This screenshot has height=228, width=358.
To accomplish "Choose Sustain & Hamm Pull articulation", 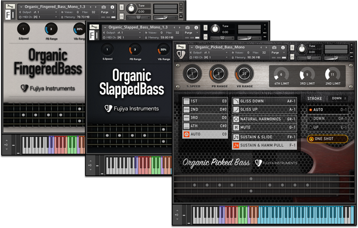I will [x=264, y=145].
